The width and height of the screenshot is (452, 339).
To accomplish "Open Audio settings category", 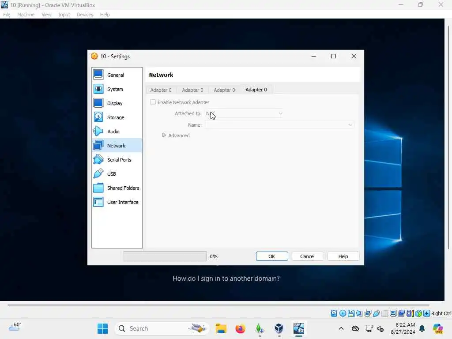I will point(117,132).
